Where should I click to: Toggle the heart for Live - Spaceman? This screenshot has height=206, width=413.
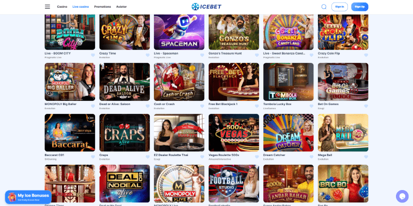click(x=202, y=55)
